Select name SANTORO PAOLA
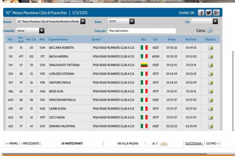235x156 pixels. (60, 83)
